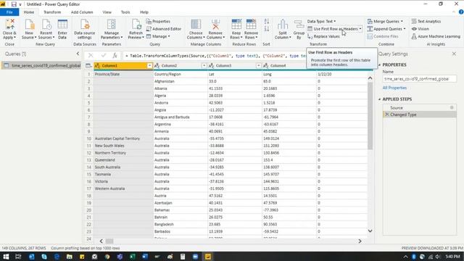
Task: Click scroll right arrow of grid
Action: pyautogui.click(x=360, y=241)
